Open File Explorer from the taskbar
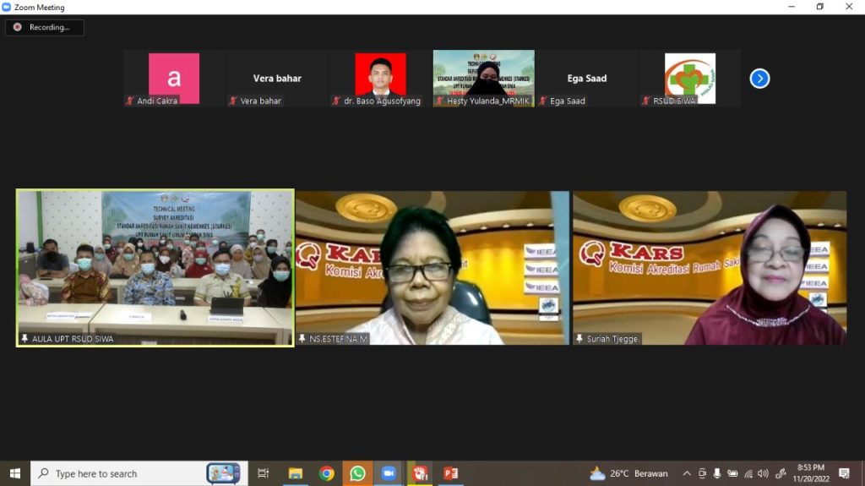865x486 pixels. 296,473
